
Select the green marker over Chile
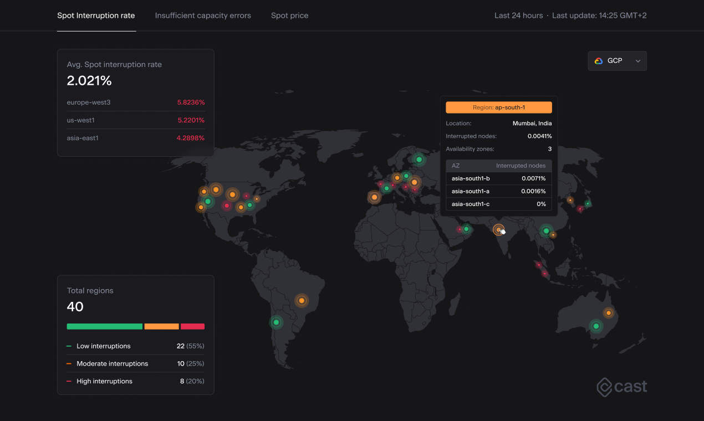[276, 322]
